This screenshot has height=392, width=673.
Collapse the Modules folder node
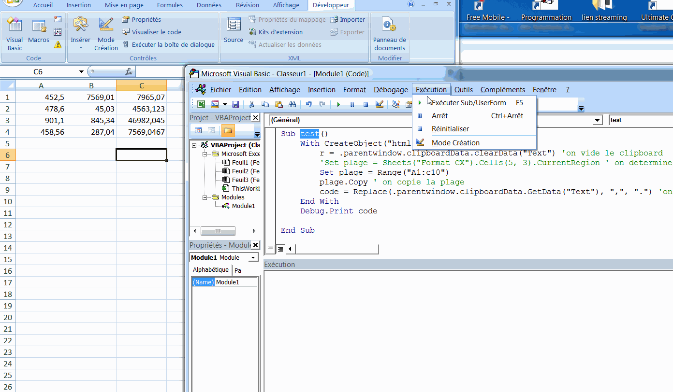pos(205,197)
